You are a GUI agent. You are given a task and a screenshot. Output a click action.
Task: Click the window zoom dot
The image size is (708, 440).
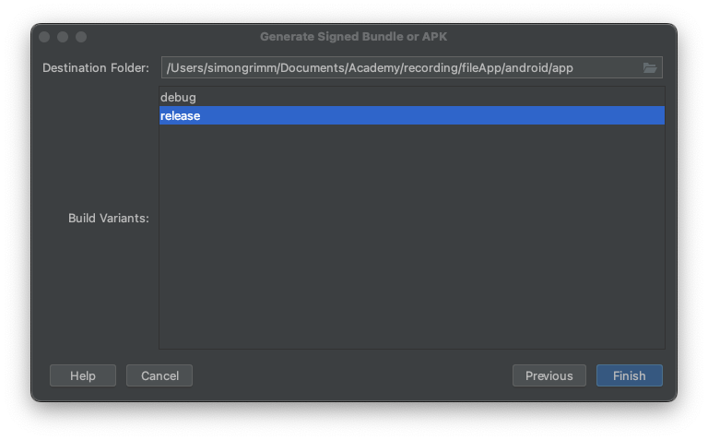tap(81, 37)
